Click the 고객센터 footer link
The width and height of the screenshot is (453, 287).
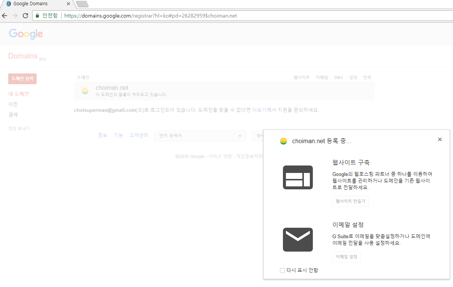pos(139,135)
